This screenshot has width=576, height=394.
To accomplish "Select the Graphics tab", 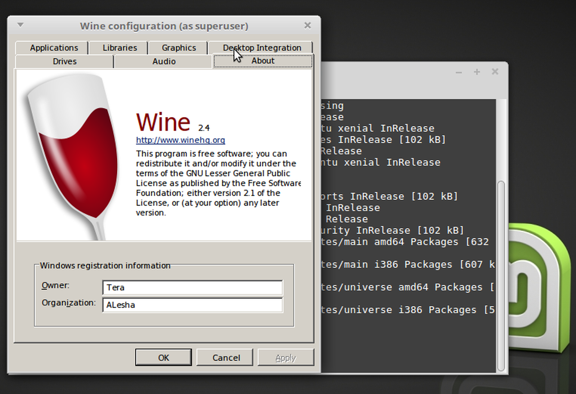I will tap(178, 47).
